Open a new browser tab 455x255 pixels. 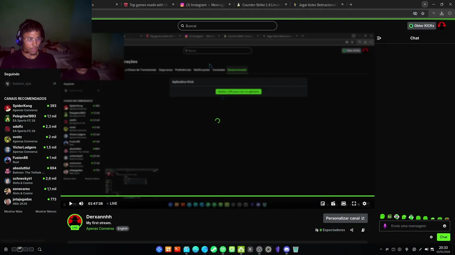pyautogui.click(x=351, y=5)
